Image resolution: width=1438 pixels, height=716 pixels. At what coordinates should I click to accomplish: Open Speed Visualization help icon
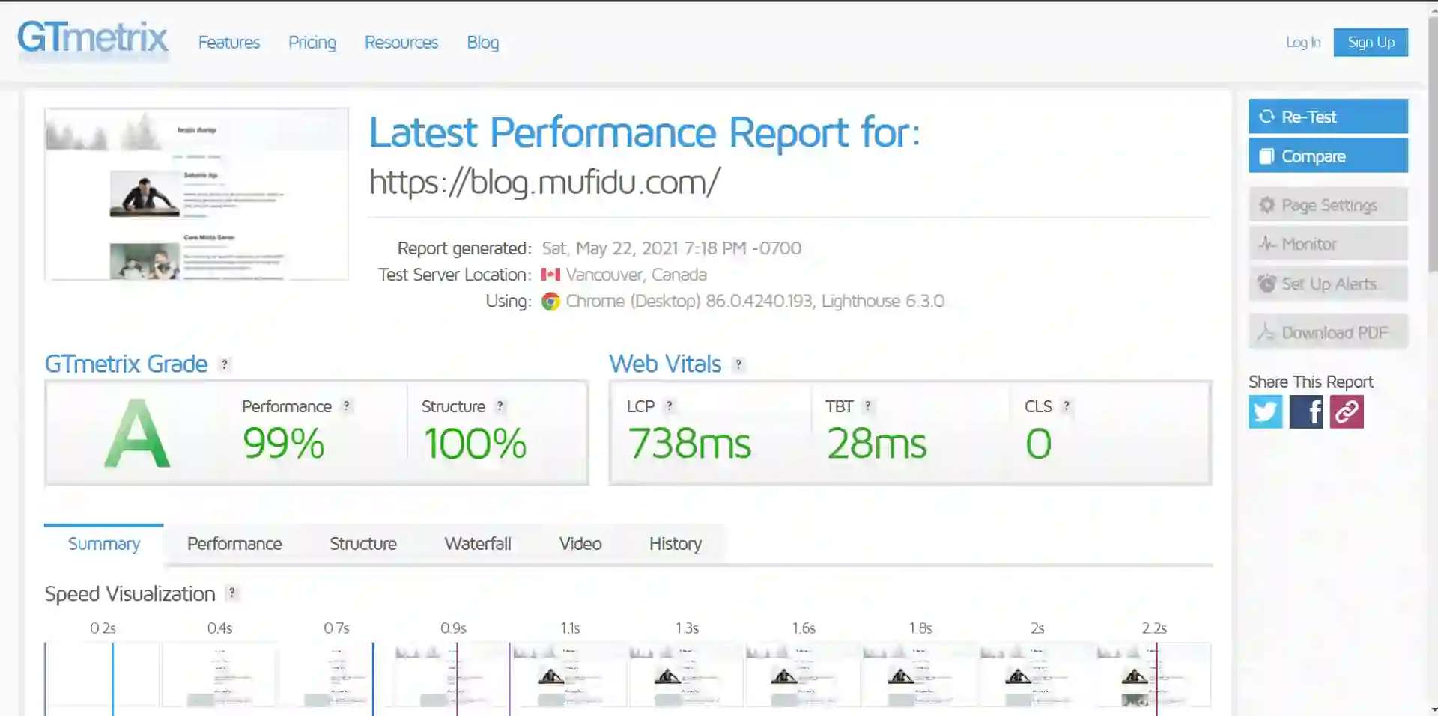coord(232,593)
